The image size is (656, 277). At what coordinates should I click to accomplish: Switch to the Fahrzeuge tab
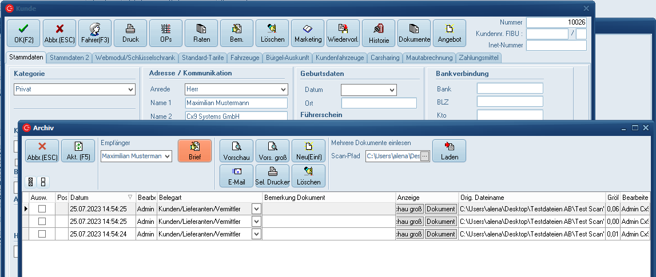click(244, 58)
